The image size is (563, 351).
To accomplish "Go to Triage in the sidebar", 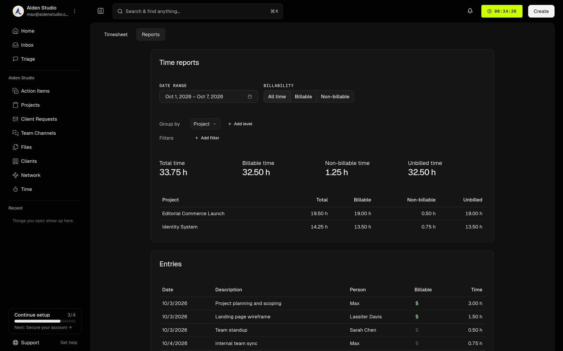I will [45, 59].
